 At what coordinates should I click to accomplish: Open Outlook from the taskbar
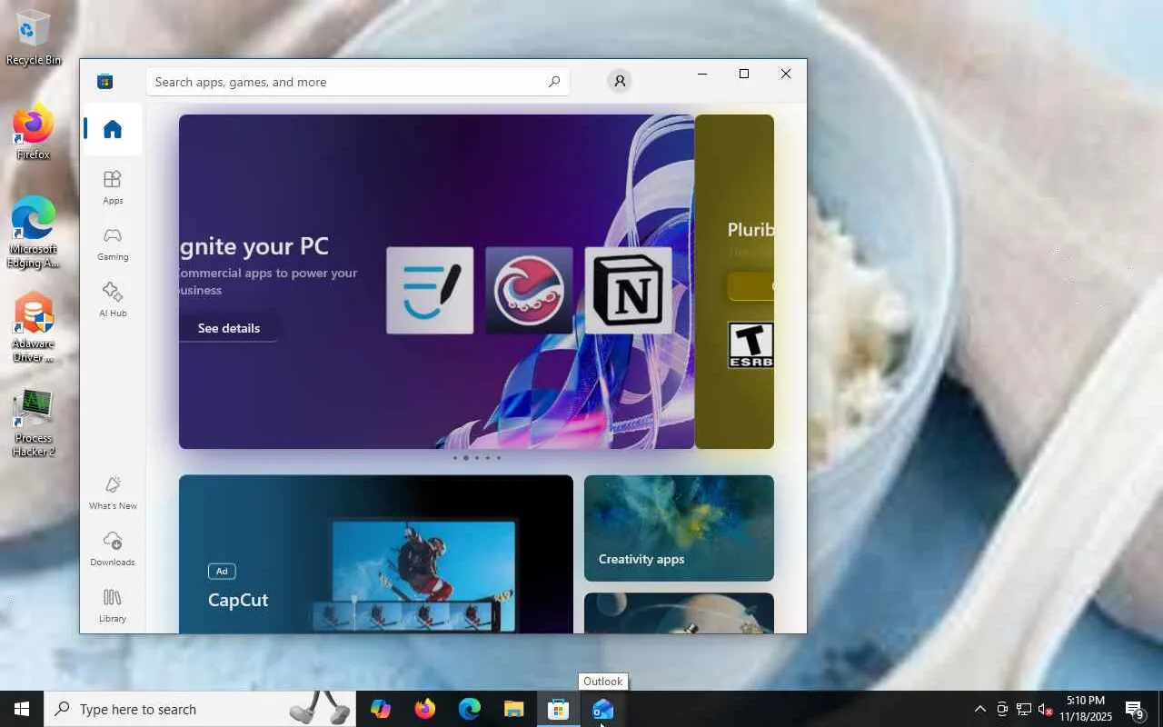coord(602,709)
